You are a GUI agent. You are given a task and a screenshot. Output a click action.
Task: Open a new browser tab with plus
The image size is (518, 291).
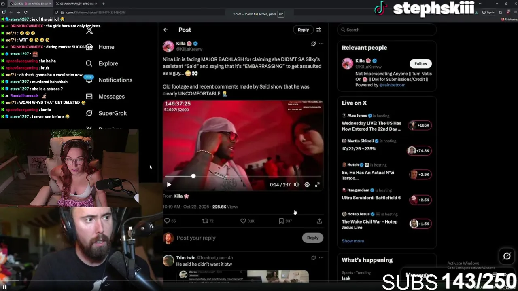tap(103, 4)
